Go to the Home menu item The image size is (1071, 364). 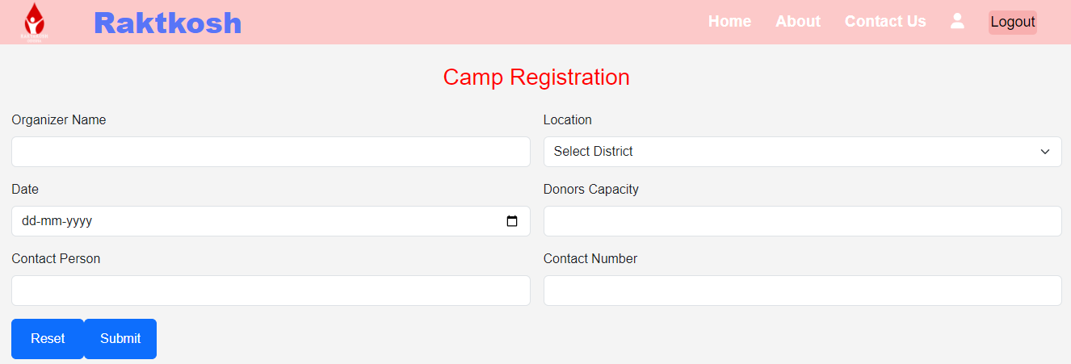pos(729,22)
